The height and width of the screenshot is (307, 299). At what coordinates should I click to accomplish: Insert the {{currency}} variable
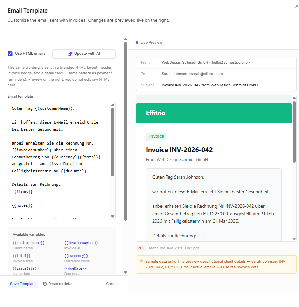point(76,256)
